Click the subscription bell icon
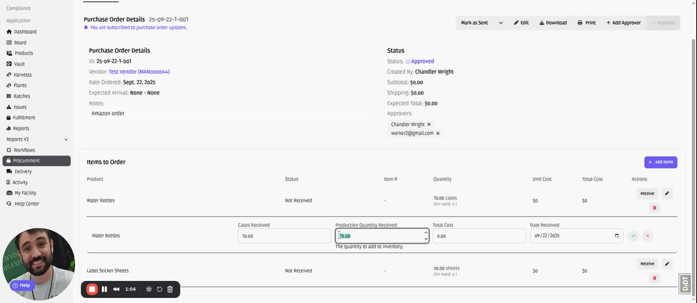This screenshot has width=697, height=303. 86,28
